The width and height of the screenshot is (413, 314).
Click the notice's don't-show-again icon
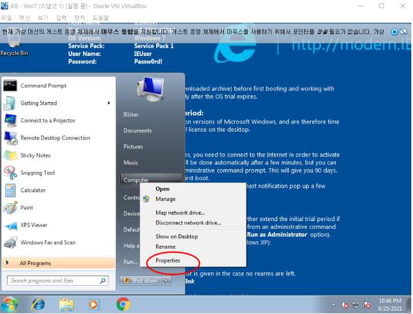(x=403, y=32)
